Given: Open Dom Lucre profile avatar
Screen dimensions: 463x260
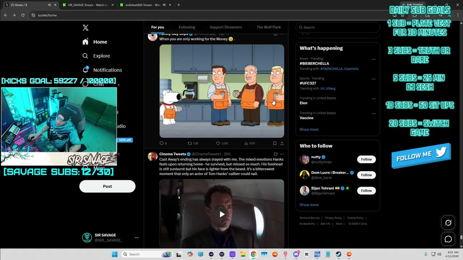Looking at the screenshot, I should (305, 175).
